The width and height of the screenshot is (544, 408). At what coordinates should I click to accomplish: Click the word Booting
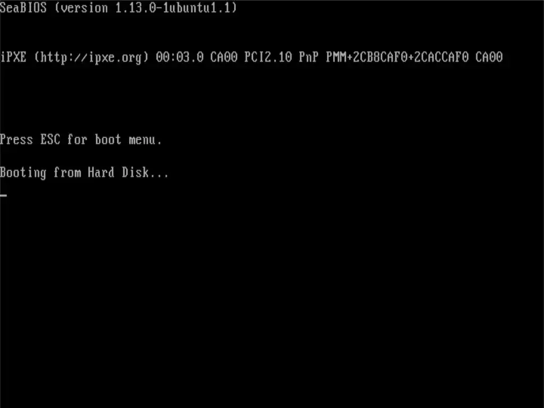[23, 173]
